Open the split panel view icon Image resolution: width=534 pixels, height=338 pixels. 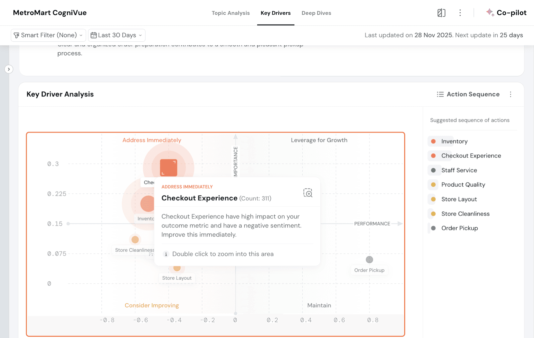[x=441, y=13]
